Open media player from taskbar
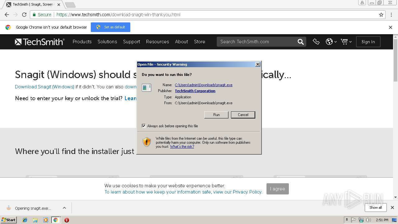Viewport: 398px width, 224px height. coord(46,220)
